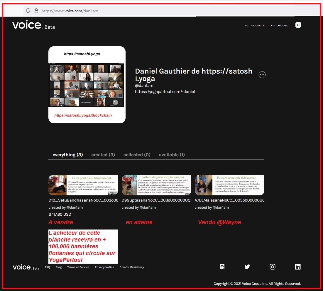Switch to the collected (0) tab
323x291 pixels.
(137, 155)
